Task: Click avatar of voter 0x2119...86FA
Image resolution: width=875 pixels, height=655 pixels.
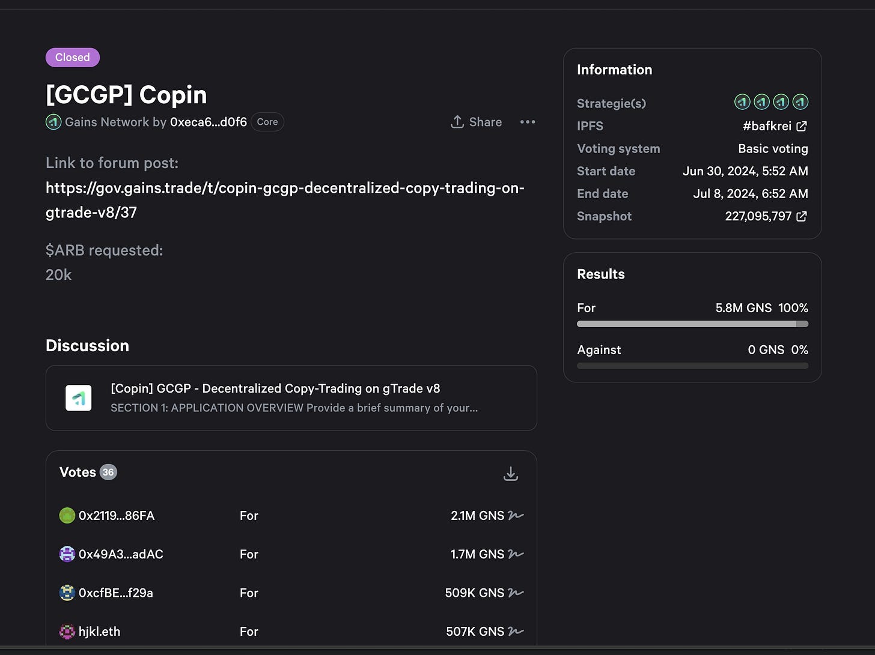Action: point(67,516)
